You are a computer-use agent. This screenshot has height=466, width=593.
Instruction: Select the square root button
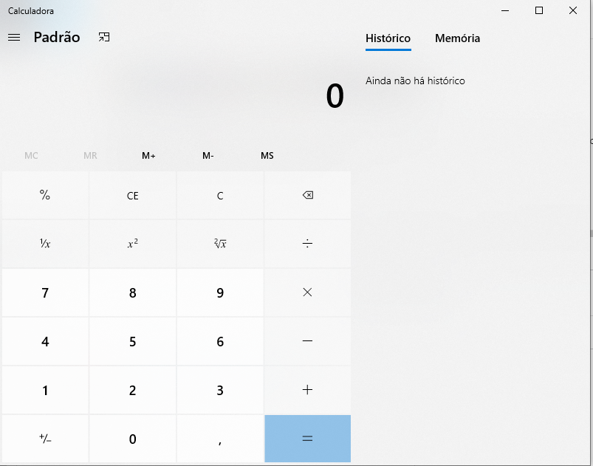219,244
